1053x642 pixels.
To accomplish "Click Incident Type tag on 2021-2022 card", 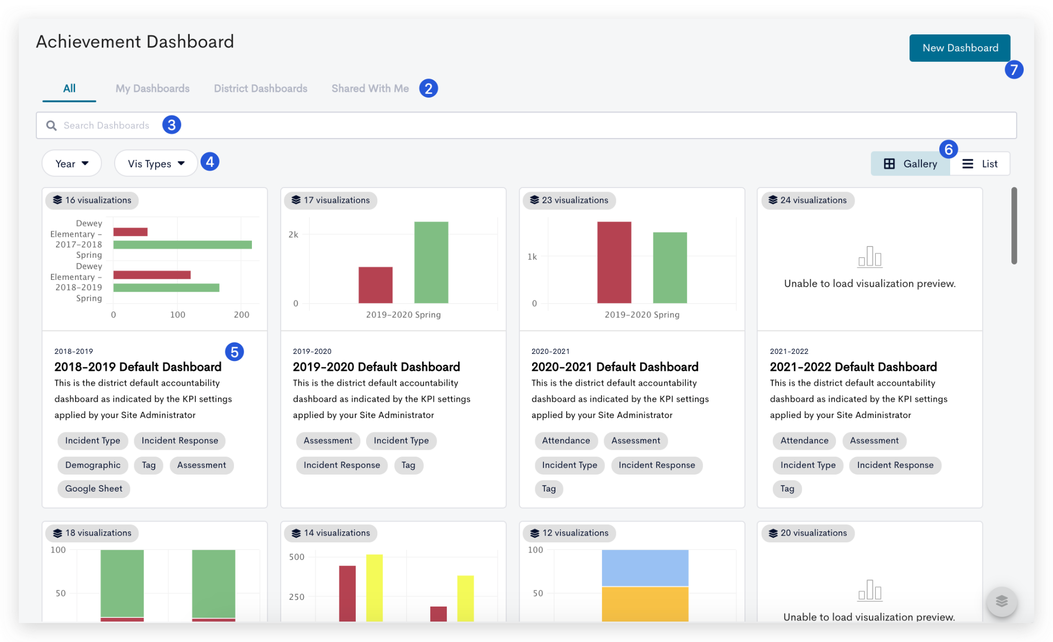I will click(808, 465).
